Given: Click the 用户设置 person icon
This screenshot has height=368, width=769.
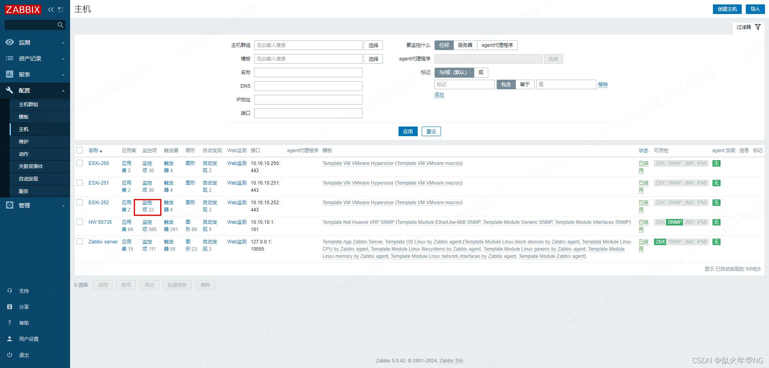Looking at the screenshot, I should point(10,339).
